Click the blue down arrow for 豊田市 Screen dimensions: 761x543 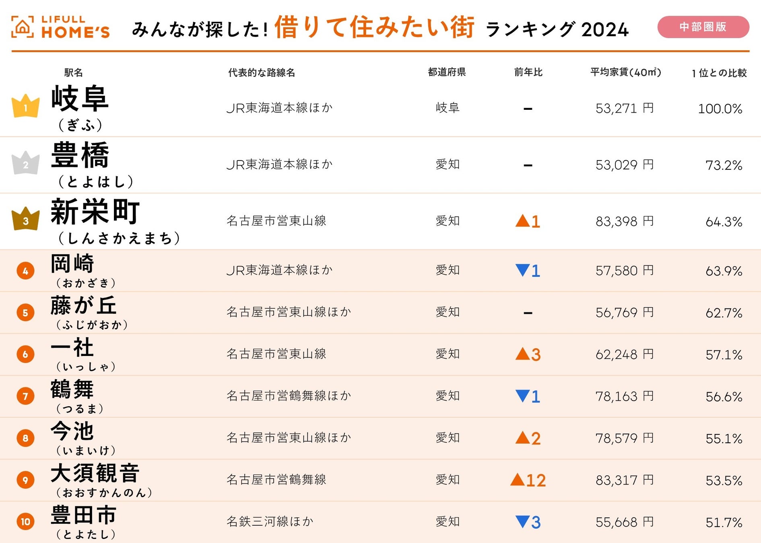[522, 522]
